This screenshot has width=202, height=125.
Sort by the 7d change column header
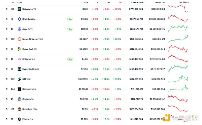click(120, 2)
